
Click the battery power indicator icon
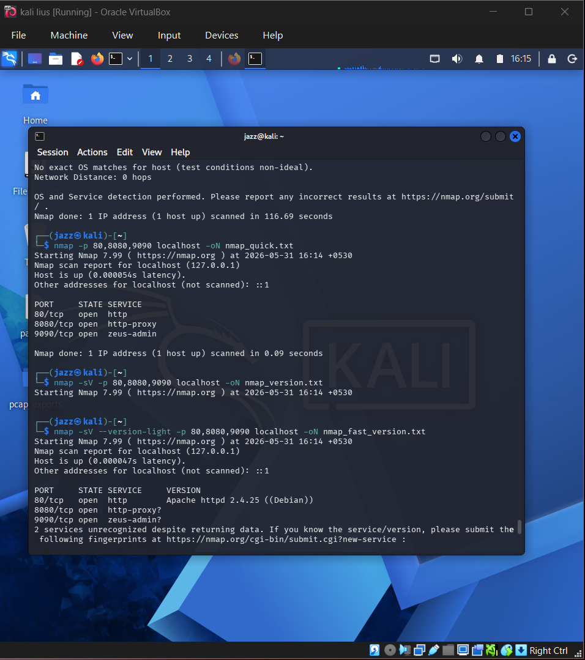(x=499, y=59)
